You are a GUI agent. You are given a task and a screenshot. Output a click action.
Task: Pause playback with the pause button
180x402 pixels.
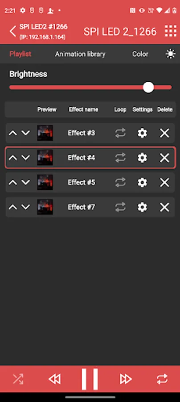coord(90,379)
